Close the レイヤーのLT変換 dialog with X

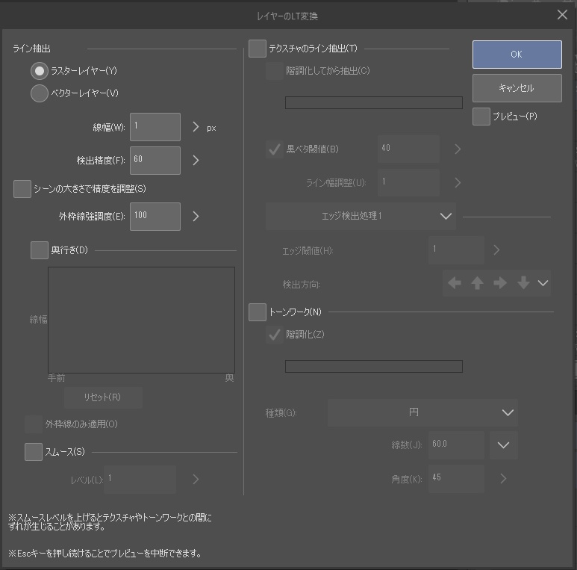tap(562, 14)
